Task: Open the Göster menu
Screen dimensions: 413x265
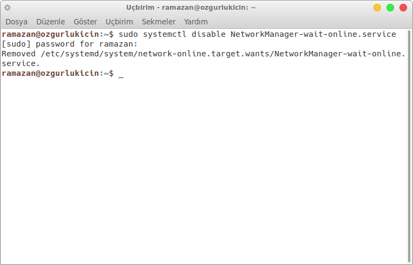Action: coord(86,22)
